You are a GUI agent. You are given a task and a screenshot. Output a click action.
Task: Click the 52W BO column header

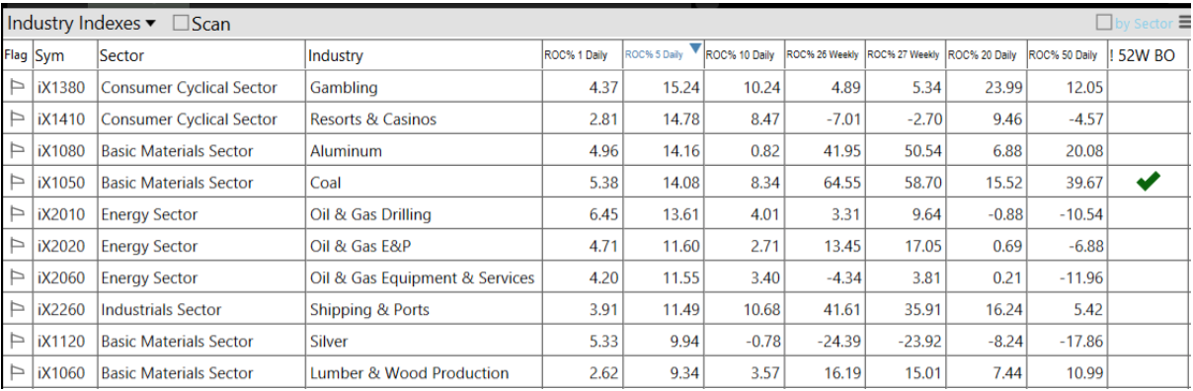coord(1143,55)
